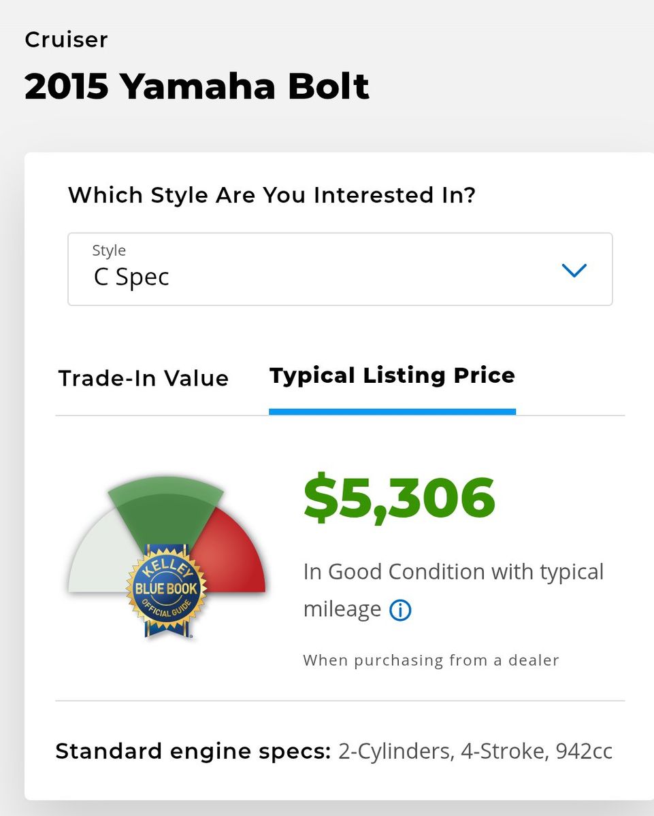Click 'In Good Condition with typical' text
The width and height of the screenshot is (654, 816).
pyautogui.click(x=453, y=571)
